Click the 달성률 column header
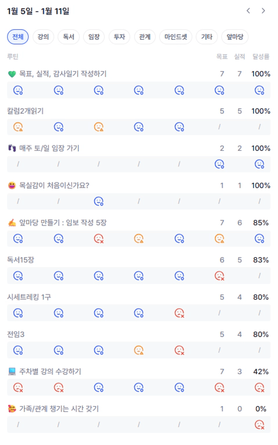Viewport: 278px width, 445px height. 261,57
